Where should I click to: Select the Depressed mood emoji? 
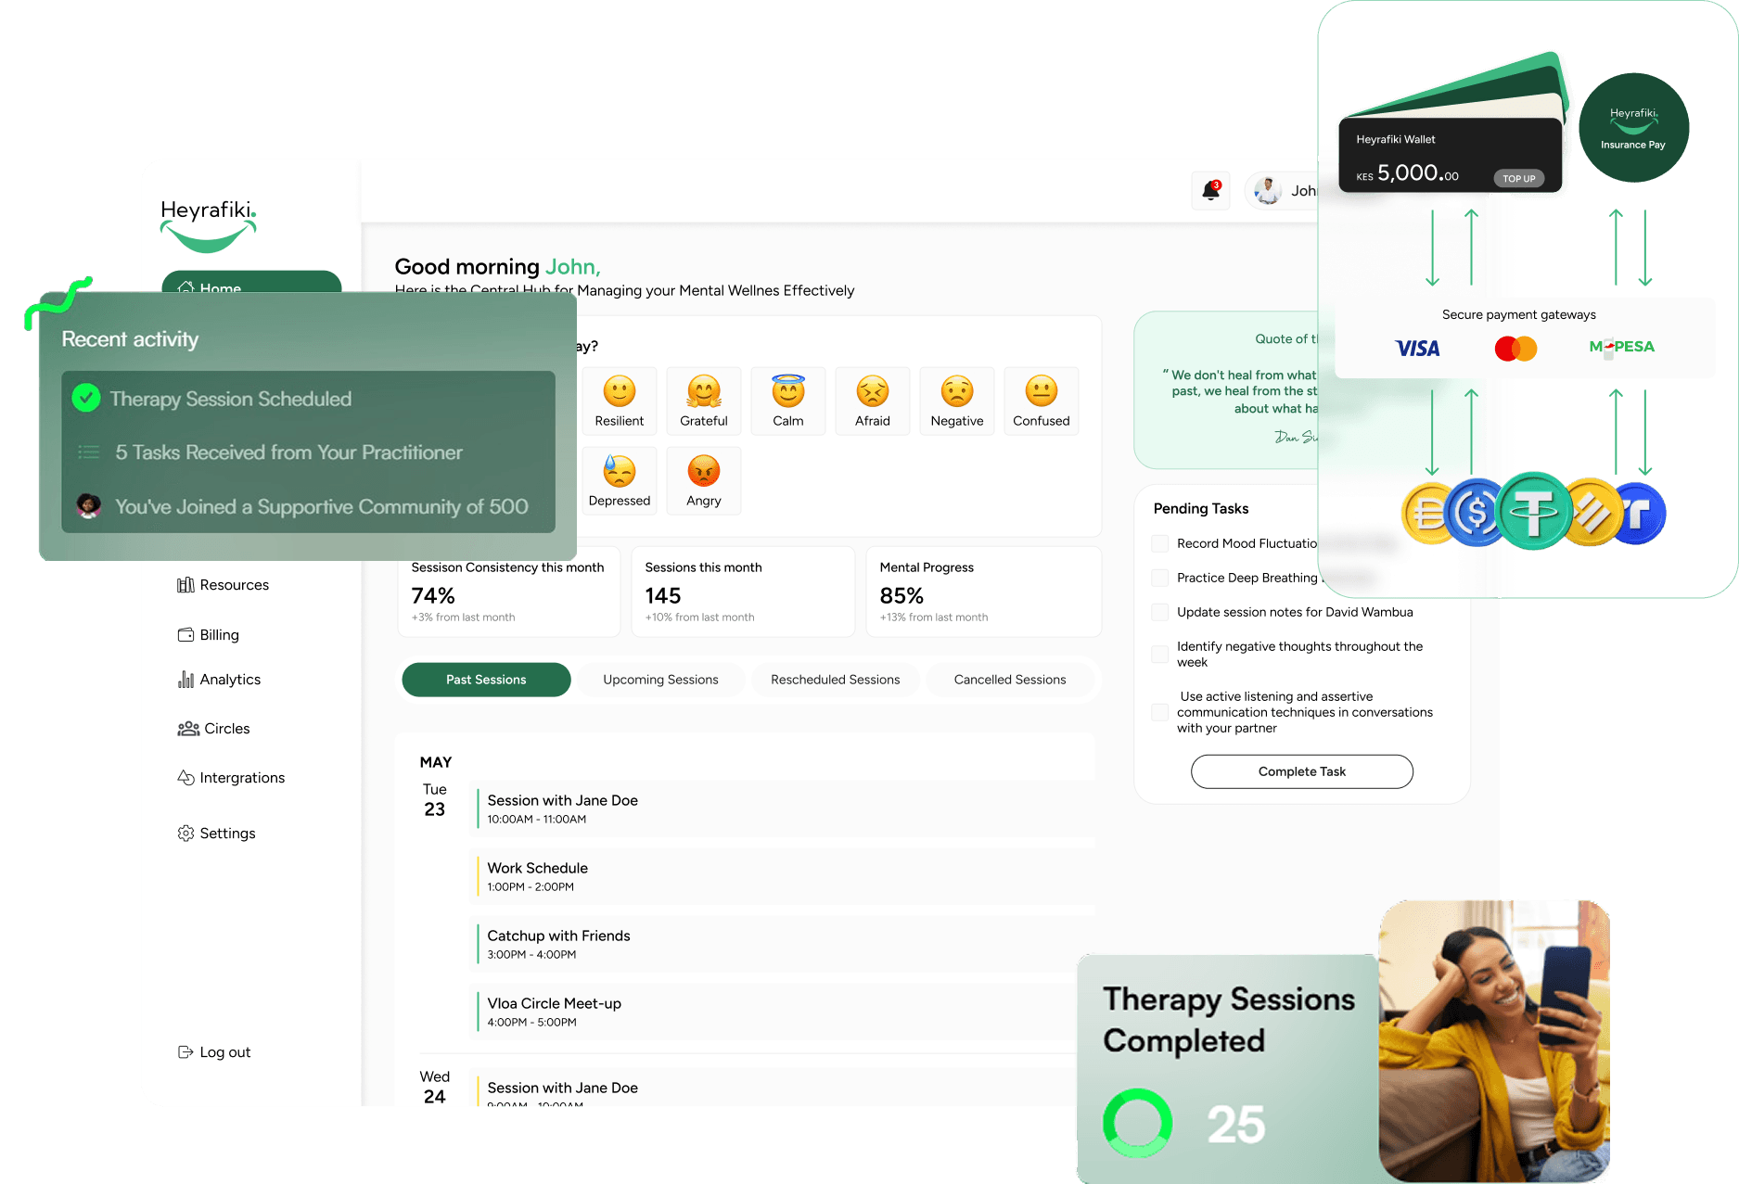pyautogui.click(x=620, y=480)
